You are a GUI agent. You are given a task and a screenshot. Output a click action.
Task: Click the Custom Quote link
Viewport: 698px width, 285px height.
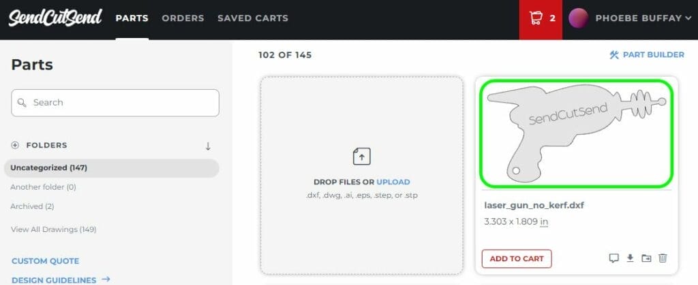[45, 261]
